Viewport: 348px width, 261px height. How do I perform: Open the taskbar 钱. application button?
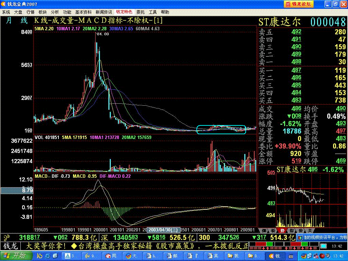[276, 256]
